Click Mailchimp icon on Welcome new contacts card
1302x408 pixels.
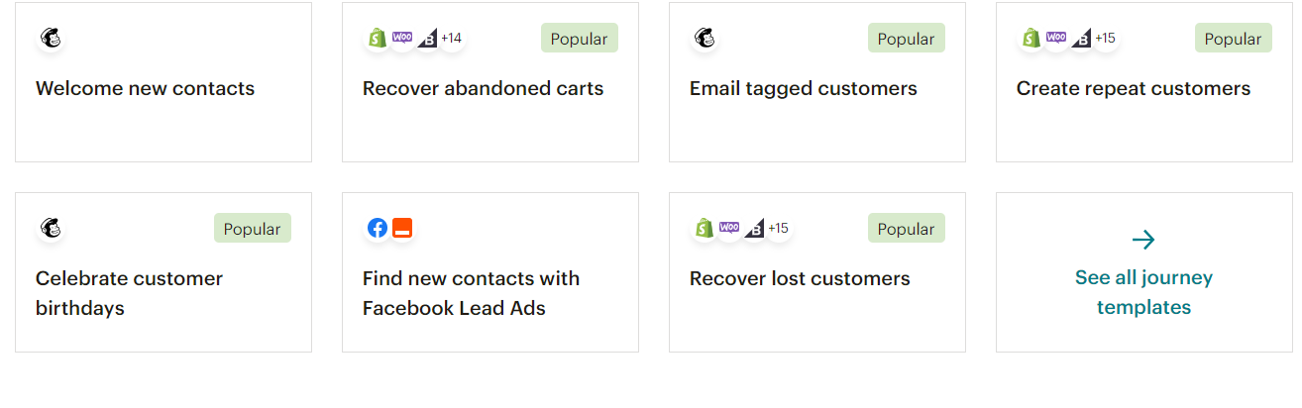tap(51, 39)
